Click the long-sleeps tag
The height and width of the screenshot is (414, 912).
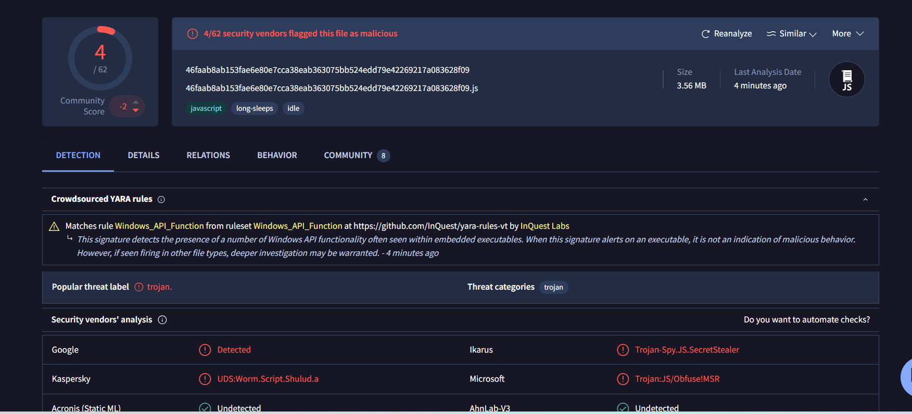click(255, 109)
